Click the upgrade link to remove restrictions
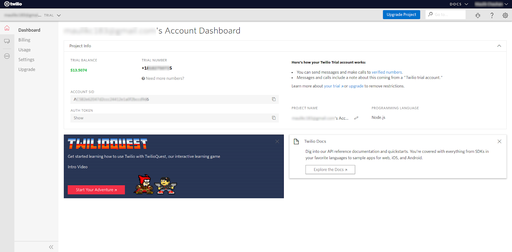 (x=356, y=86)
